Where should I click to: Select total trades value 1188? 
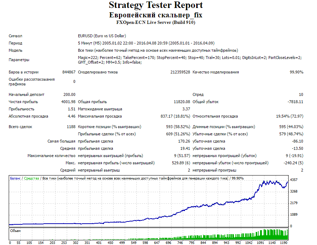71,127
